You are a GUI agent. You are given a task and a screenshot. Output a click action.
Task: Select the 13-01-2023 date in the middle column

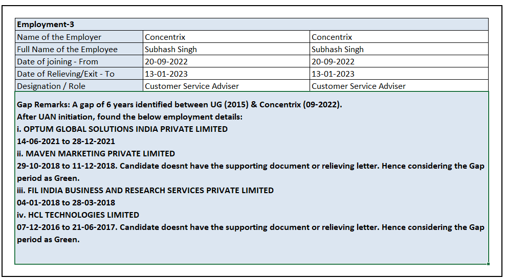pyautogui.click(x=226, y=74)
